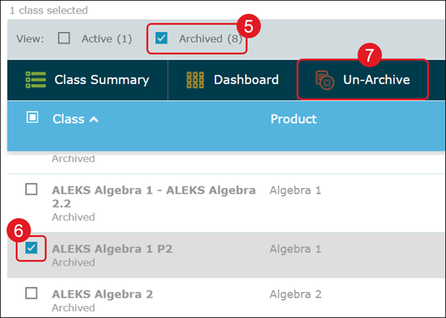Image resolution: width=446 pixels, height=318 pixels.
Task: Check ALEKS Algebra 1 - ALEKS Algebra 2.2 checkbox
Action: (x=31, y=189)
